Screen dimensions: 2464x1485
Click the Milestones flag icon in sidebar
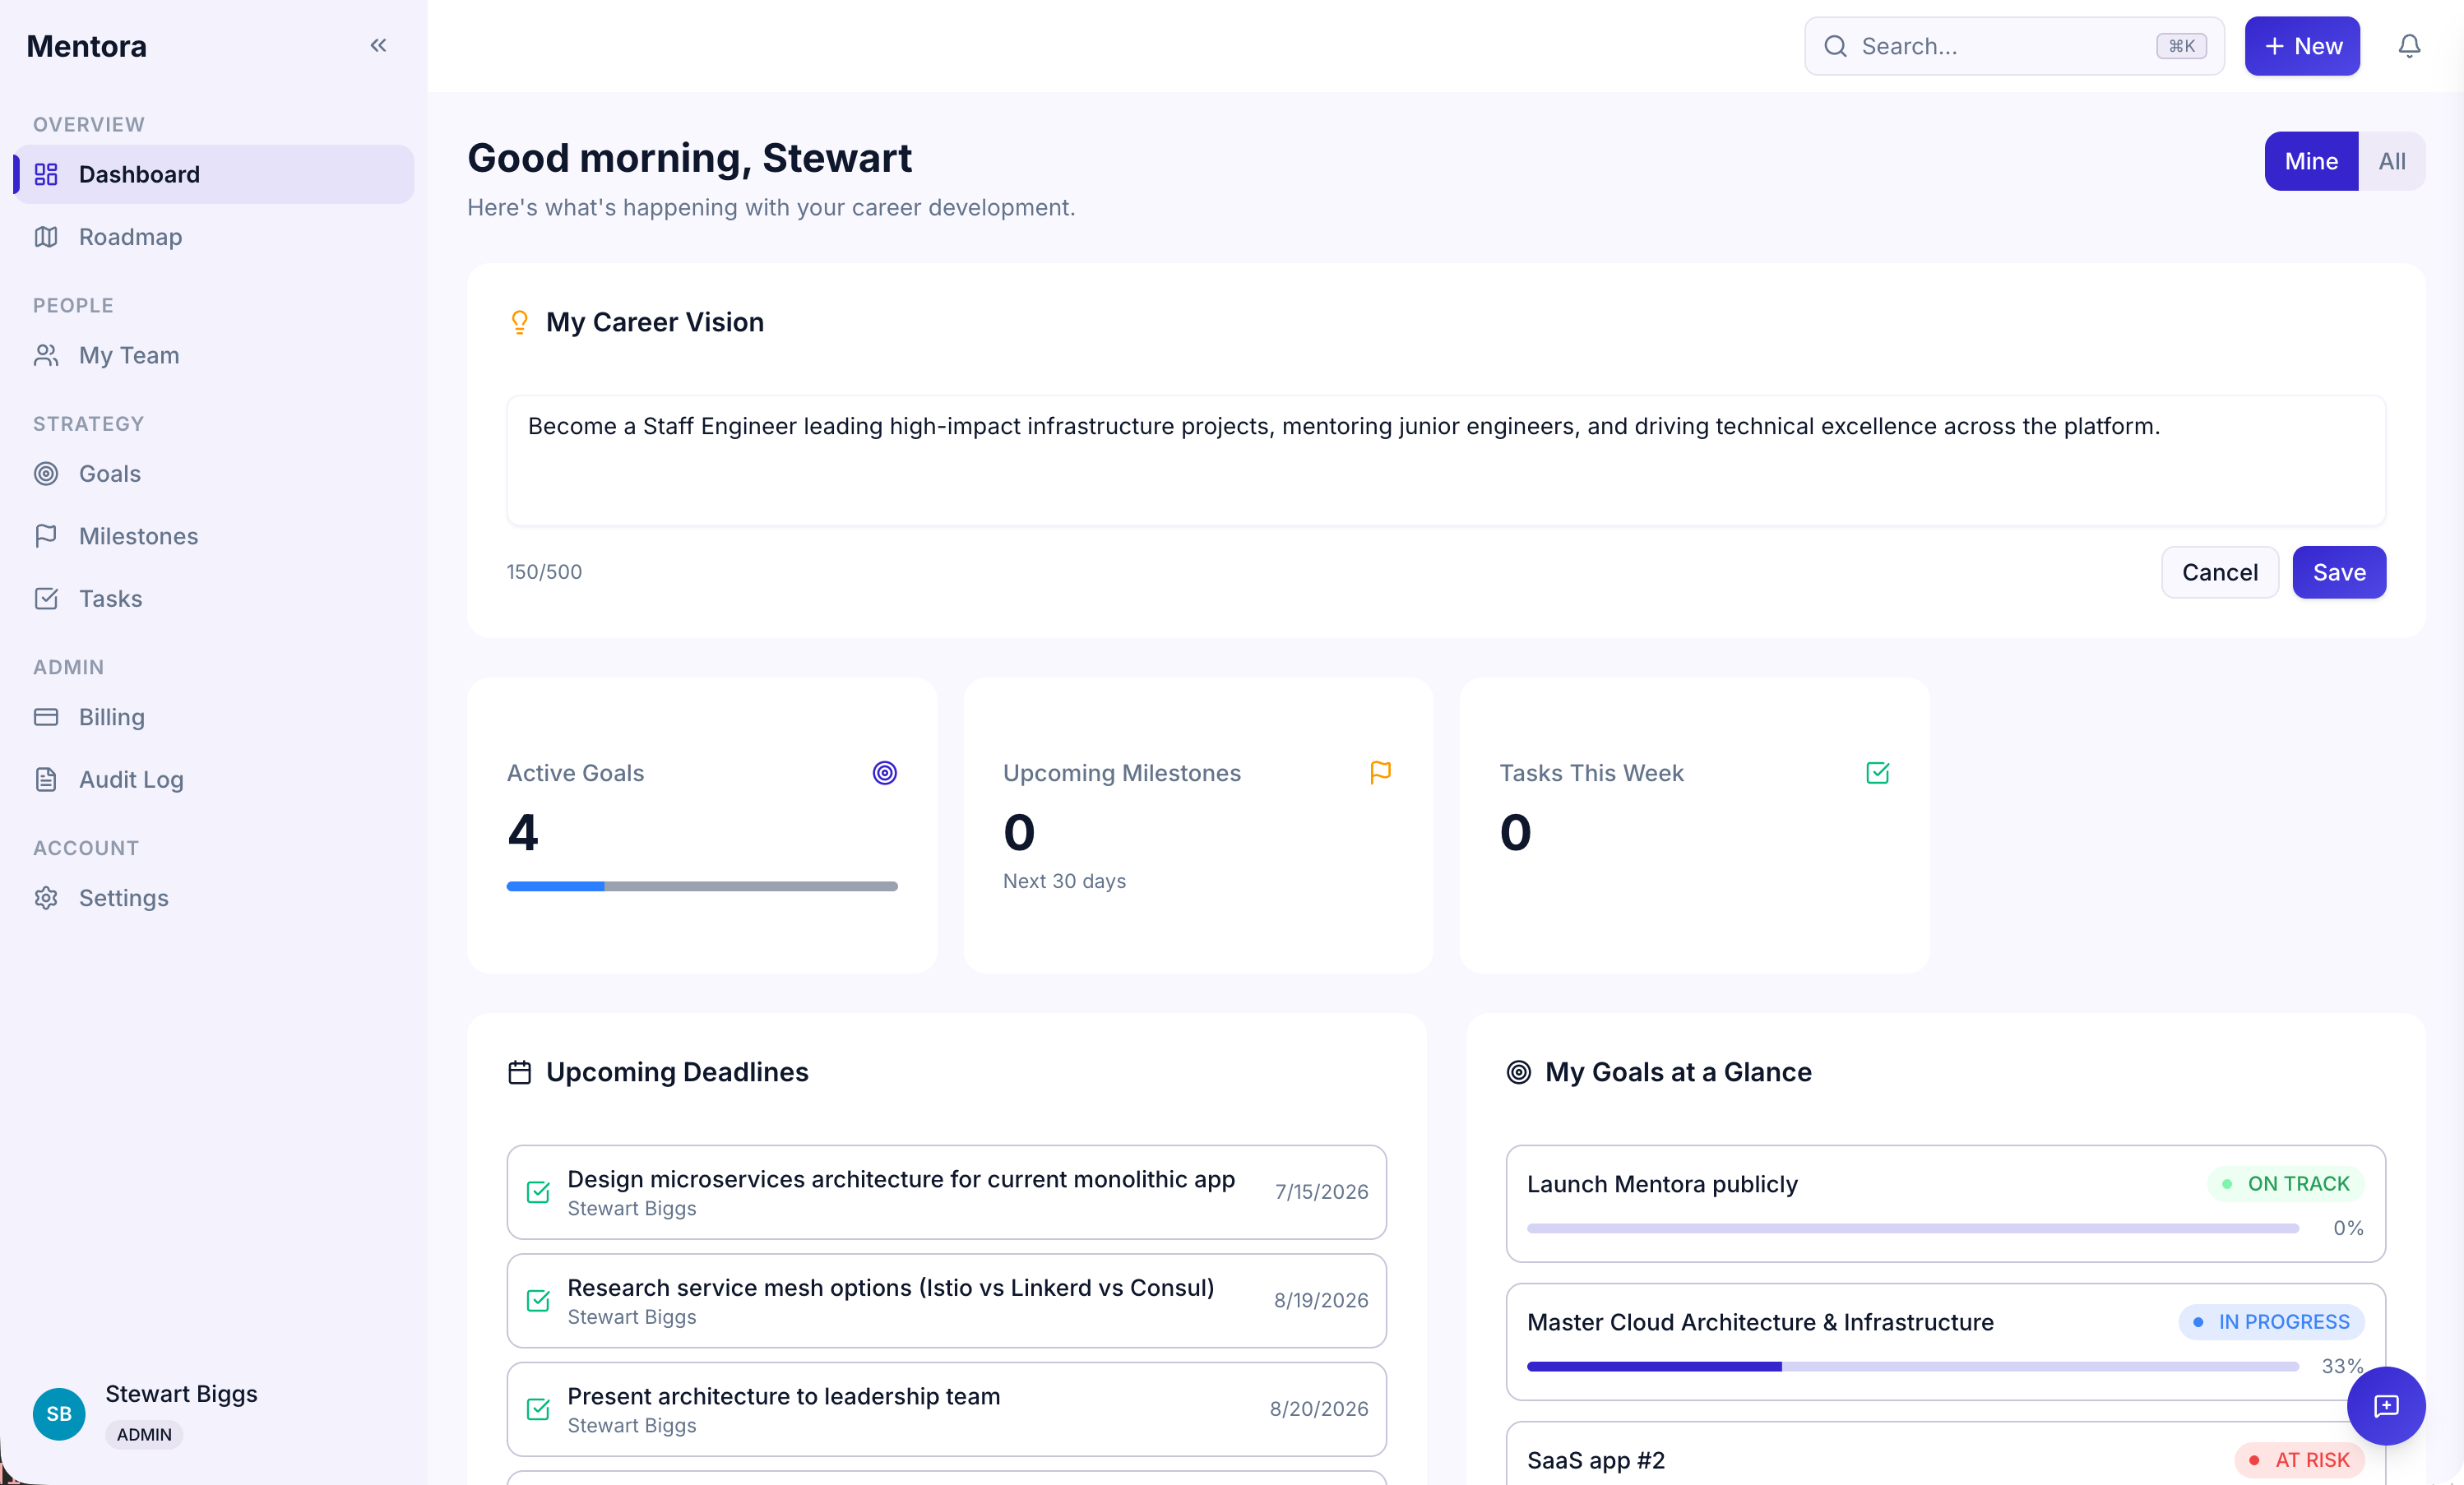46,536
